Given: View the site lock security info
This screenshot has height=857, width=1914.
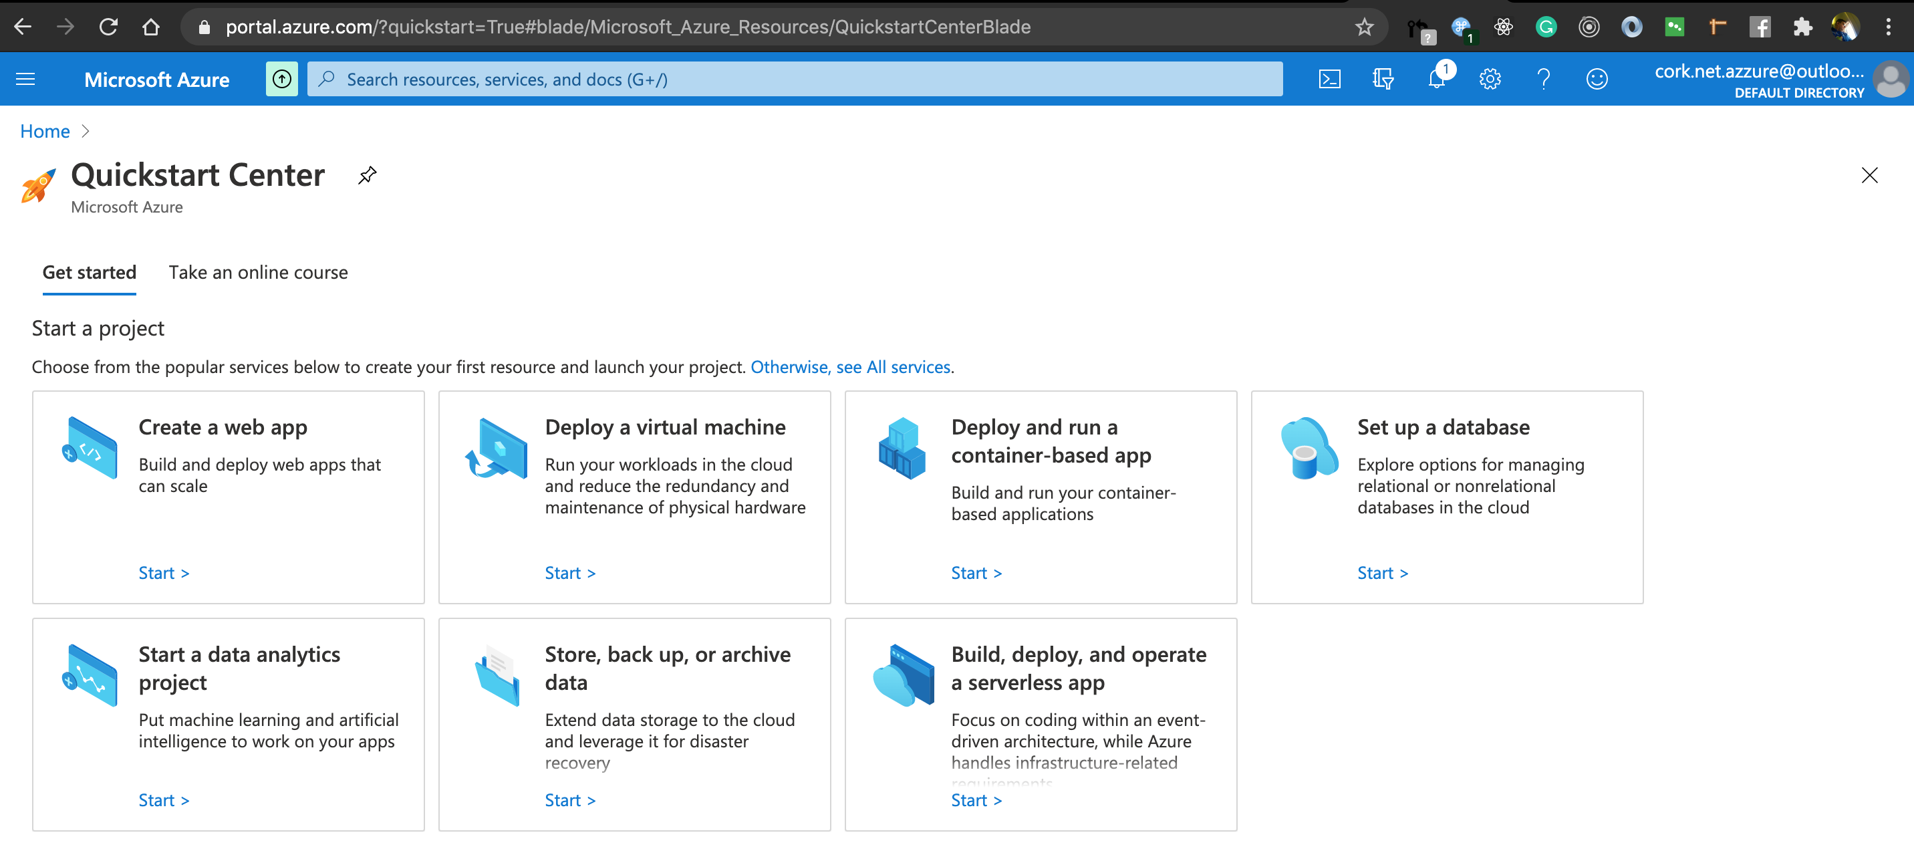Looking at the screenshot, I should tap(204, 27).
